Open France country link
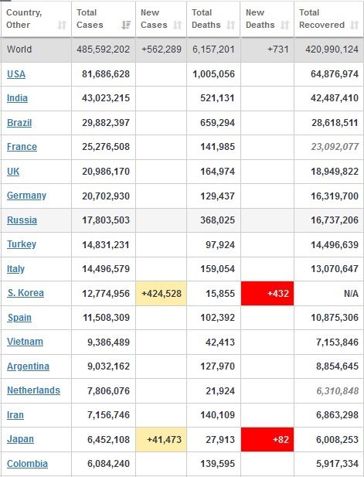The height and width of the screenshot is (477, 364). click(22, 147)
